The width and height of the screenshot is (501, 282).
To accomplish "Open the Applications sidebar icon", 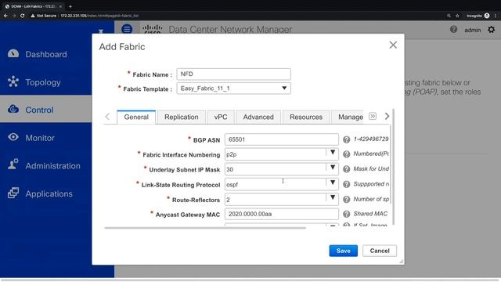I will click(13, 193).
